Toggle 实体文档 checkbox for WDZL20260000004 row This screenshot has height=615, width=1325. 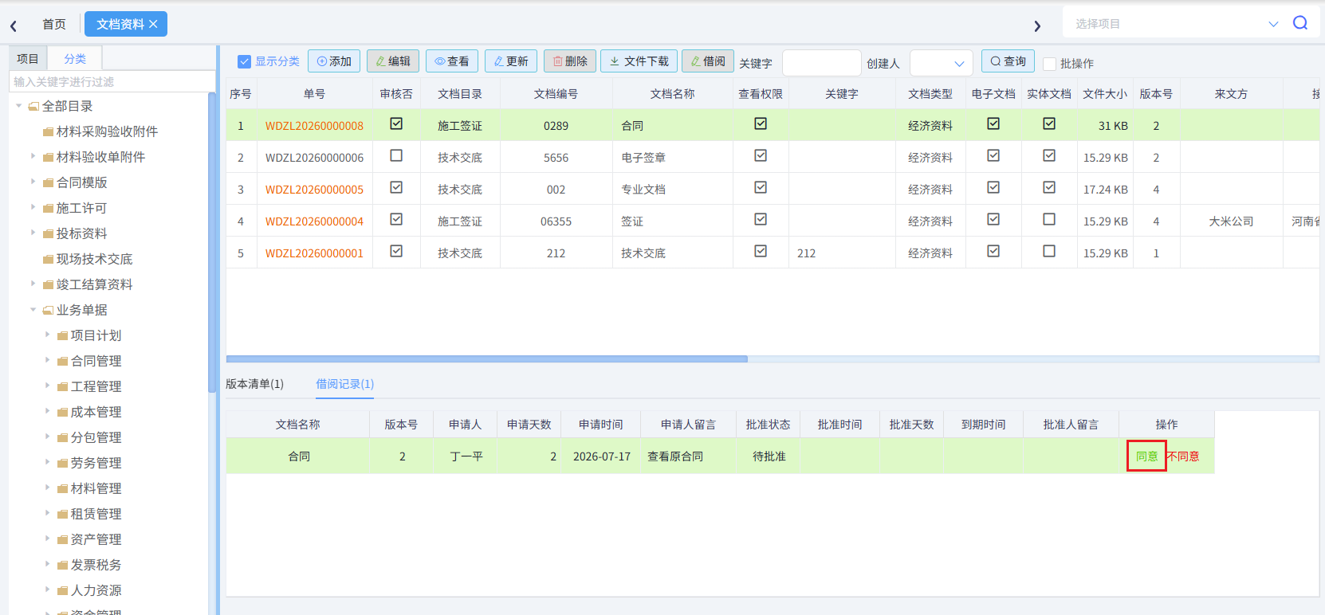coord(1049,219)
